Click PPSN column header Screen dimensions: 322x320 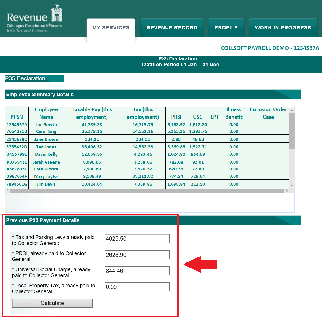click(17, 117)
